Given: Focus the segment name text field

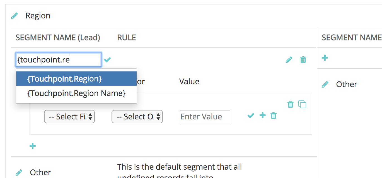Looking at the screenshot, I should point(58,60).
